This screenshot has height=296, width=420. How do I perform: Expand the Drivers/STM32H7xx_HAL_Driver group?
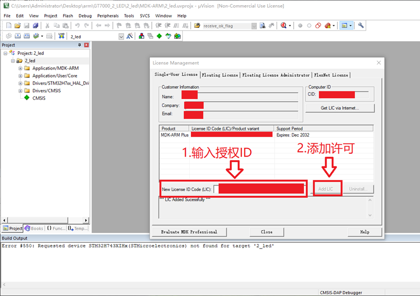pyautogui.click(x=20, y=83)
